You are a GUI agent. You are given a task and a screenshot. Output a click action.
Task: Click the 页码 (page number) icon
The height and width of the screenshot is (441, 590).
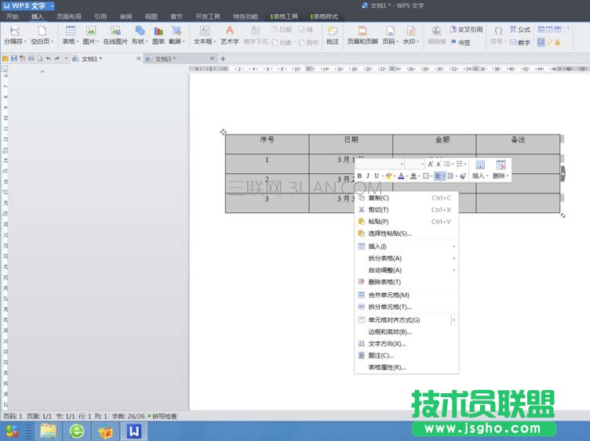[x=390, y=31]
